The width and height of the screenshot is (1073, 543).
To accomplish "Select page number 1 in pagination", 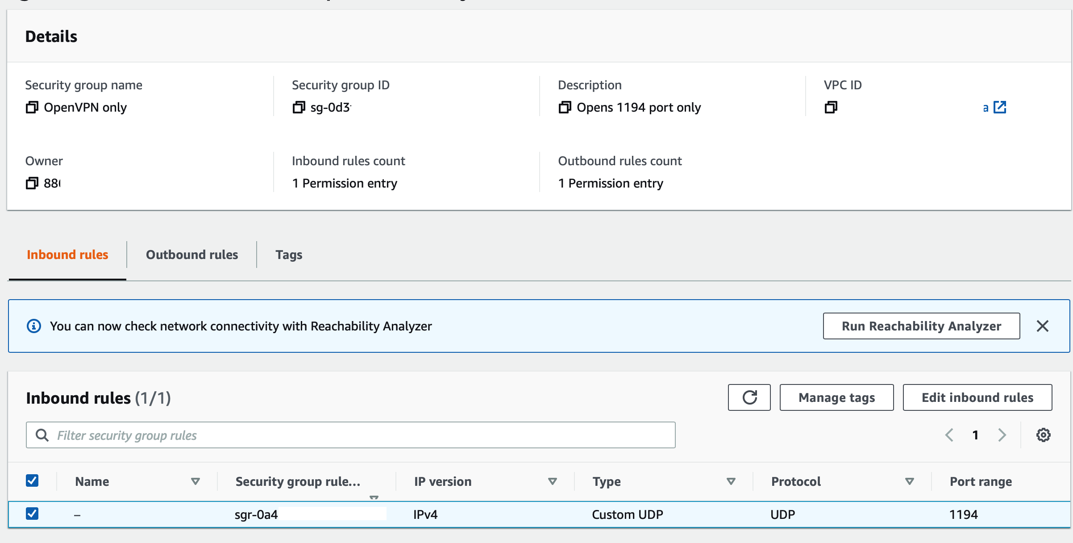I will [976, 435].
